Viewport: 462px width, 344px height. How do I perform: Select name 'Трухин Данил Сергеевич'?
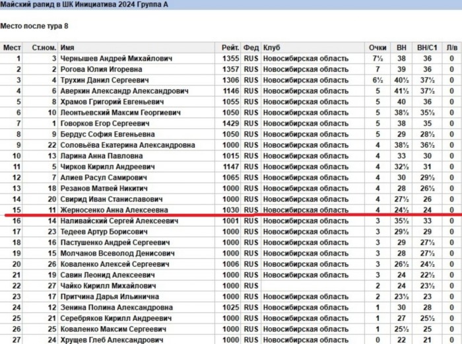(x=104, y=80)
